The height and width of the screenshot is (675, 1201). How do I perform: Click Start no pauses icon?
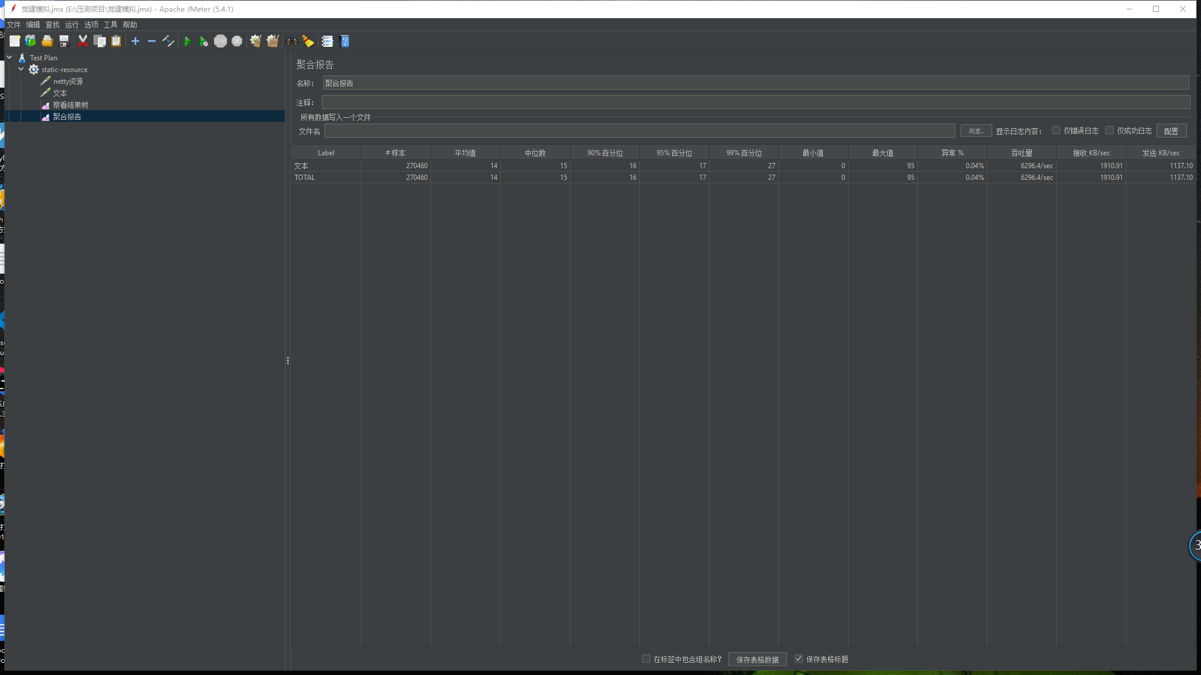coord(203,41)
